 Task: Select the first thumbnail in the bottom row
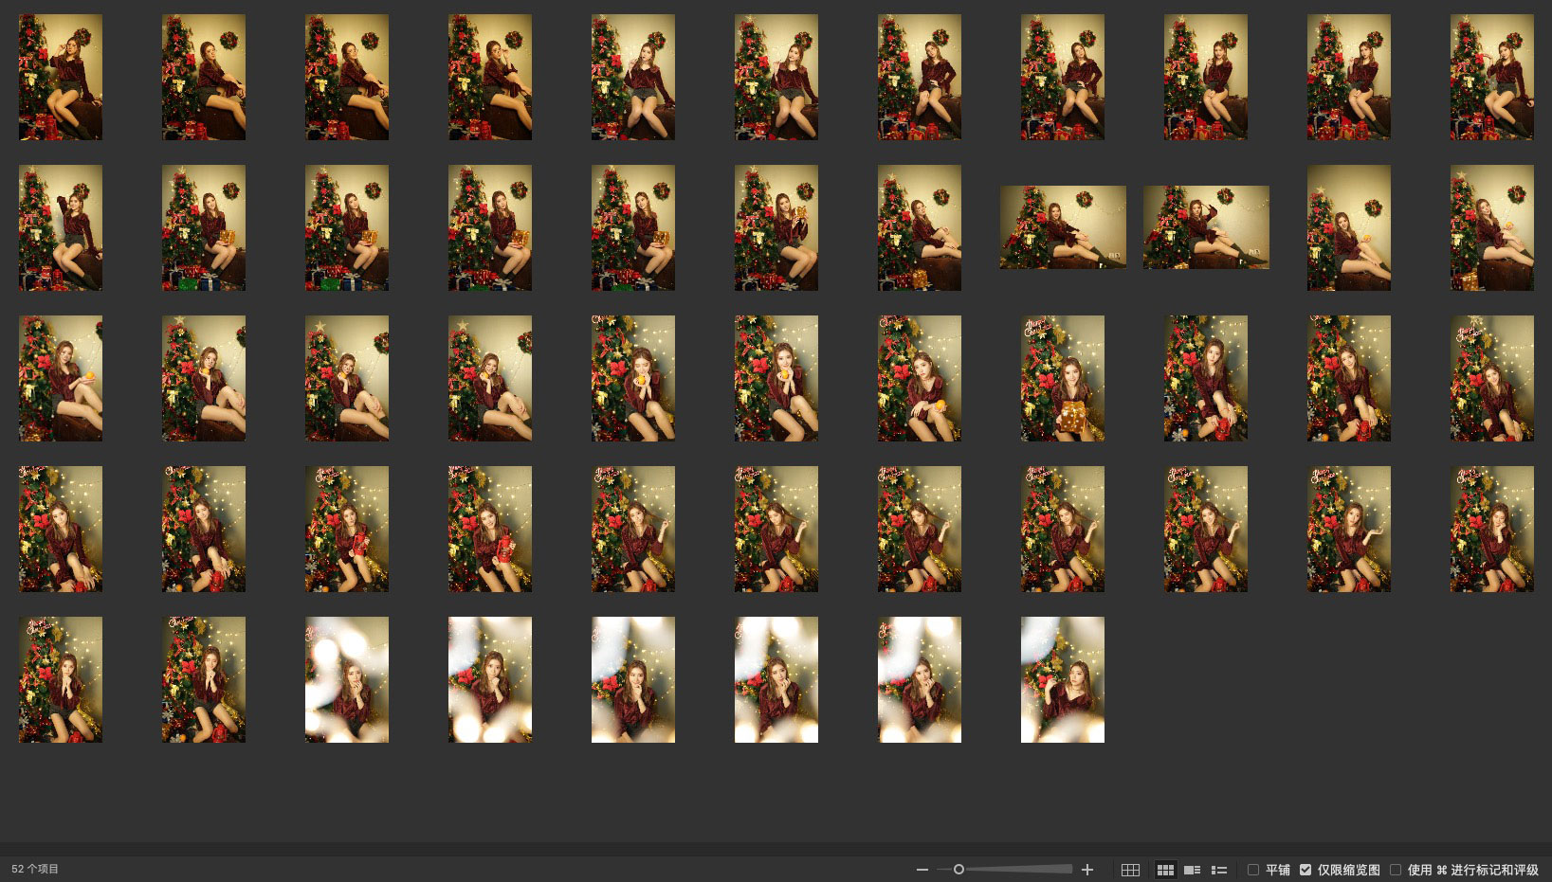(61, 679)
